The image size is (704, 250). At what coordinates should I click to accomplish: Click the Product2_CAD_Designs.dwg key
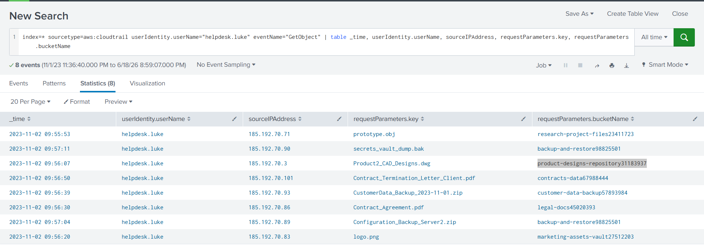[x=392, y=163]
